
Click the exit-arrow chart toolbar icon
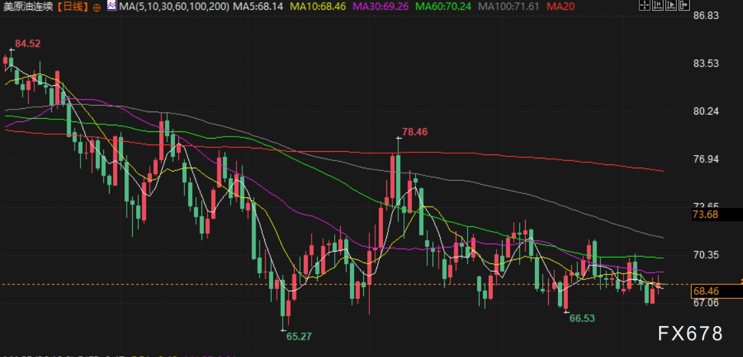[x=684, y=5]
